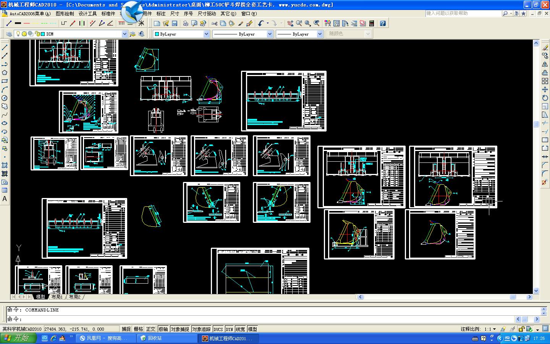Open the 图形绘制 menu

(65, 13)
